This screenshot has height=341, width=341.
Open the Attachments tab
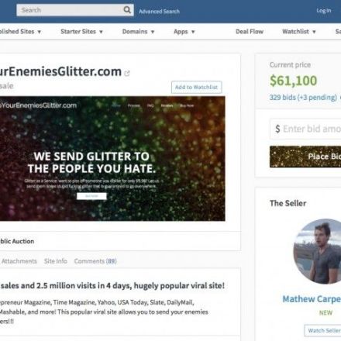(x=19, y=261)
